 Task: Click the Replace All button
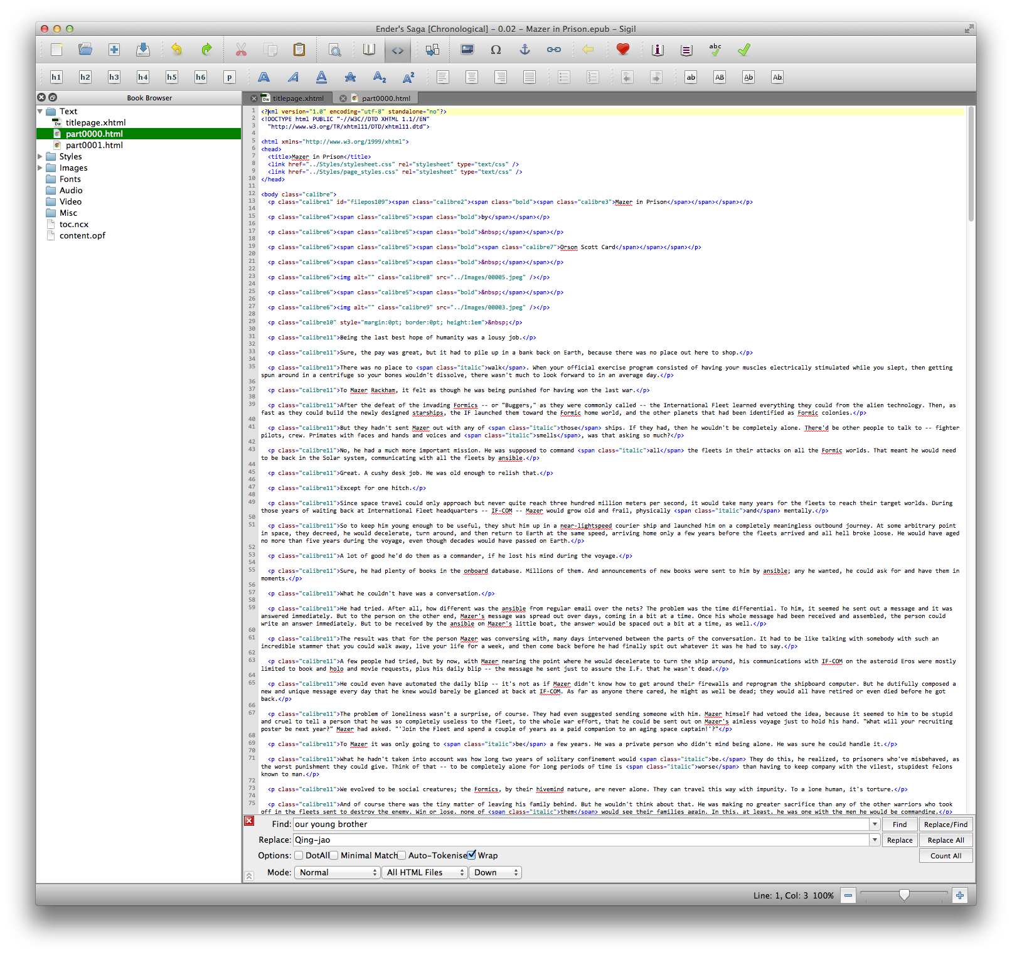945,840
